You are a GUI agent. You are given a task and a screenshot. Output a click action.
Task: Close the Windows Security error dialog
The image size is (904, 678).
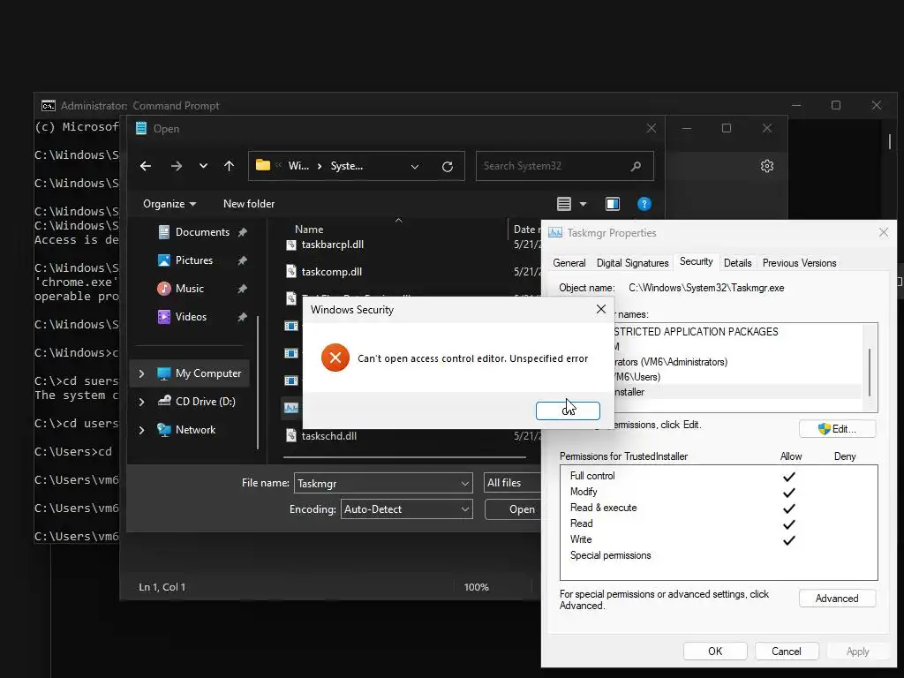click(x=600, y=309)
